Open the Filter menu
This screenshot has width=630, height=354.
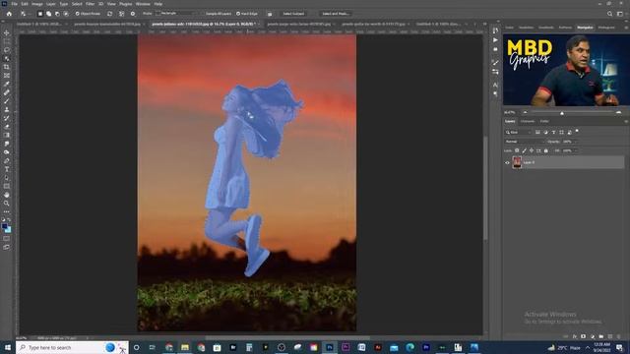pos(90,4)
